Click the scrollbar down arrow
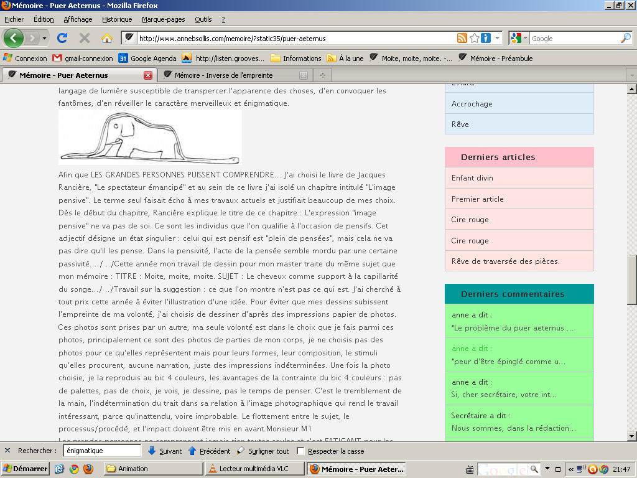Image resolution: width=637 pixels, height=478 pixels. (632, 436)
